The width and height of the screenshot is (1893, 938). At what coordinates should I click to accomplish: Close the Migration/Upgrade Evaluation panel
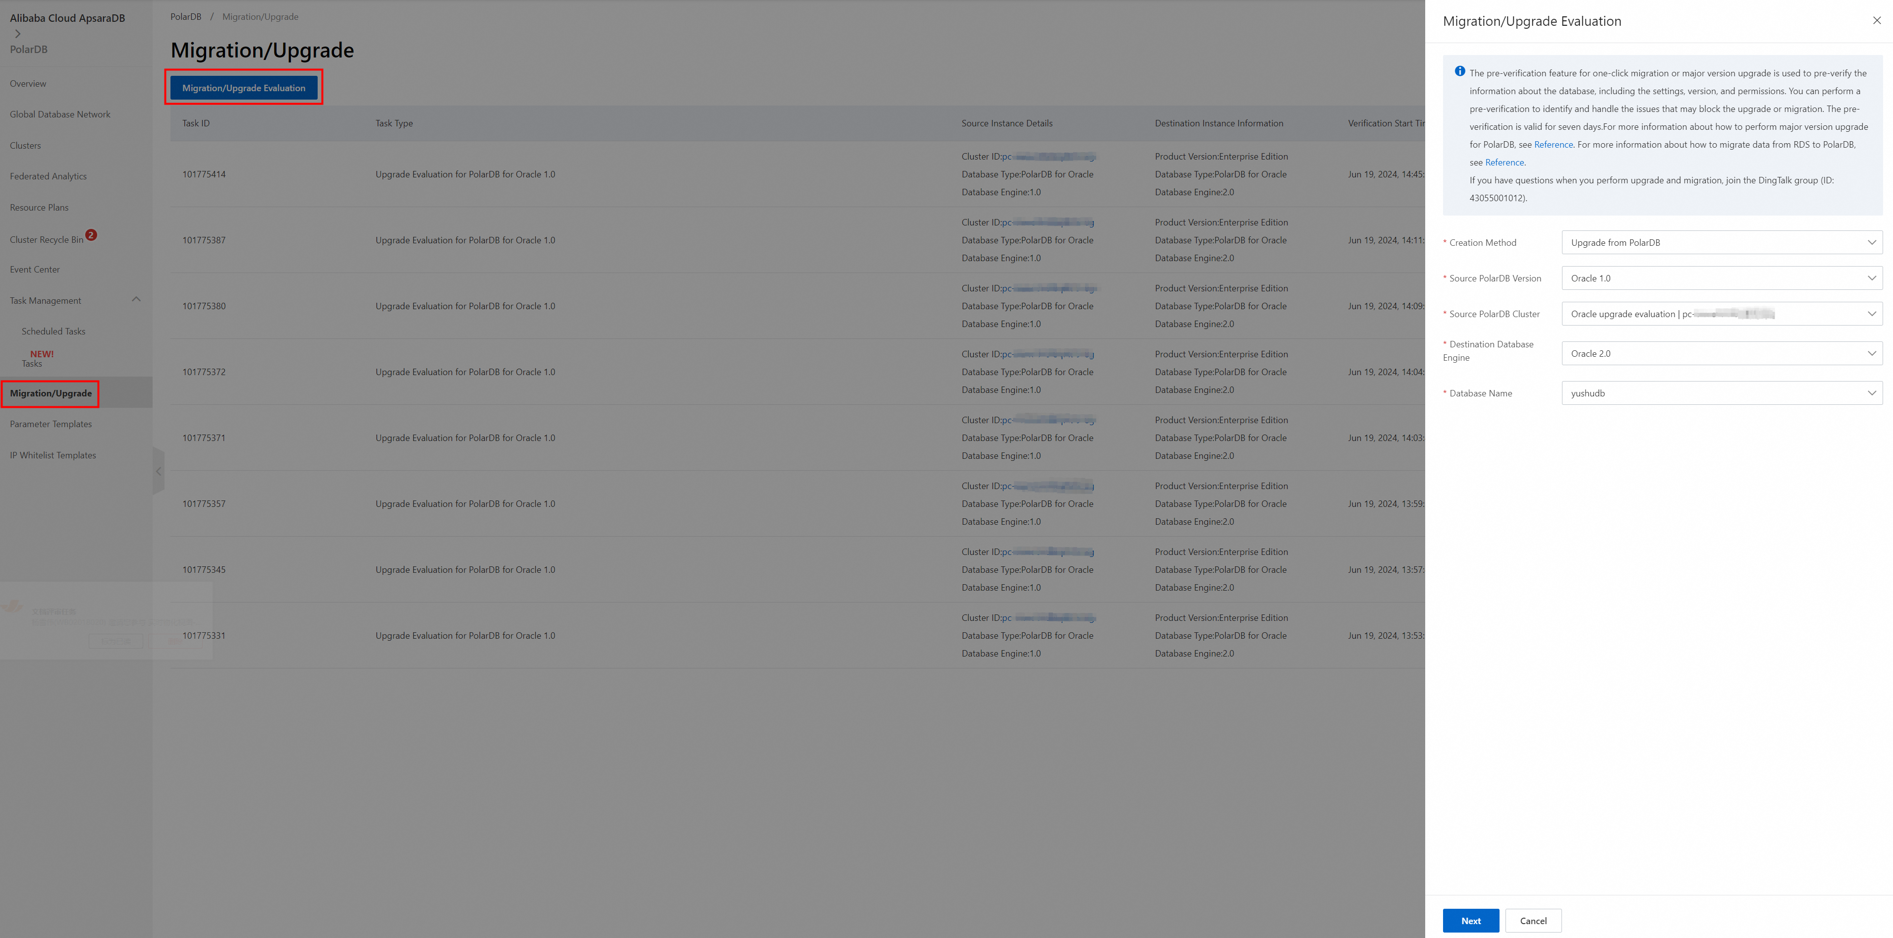pyautogui.click(x=1876, y=21)
